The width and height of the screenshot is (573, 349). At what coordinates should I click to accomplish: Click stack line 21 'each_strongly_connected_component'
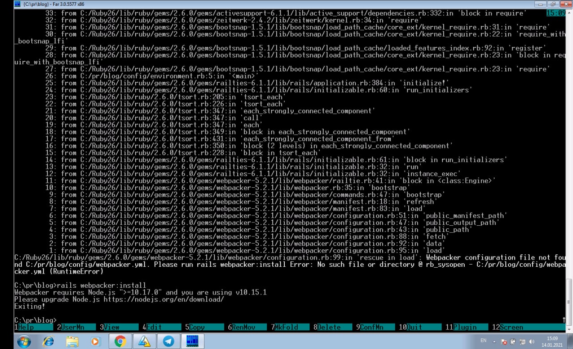[x=210, y=111]
